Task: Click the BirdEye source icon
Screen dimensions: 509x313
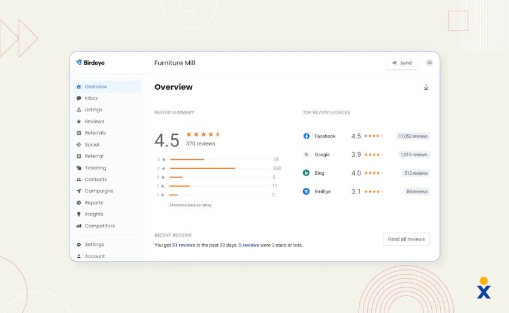Action: click(306, 192)
